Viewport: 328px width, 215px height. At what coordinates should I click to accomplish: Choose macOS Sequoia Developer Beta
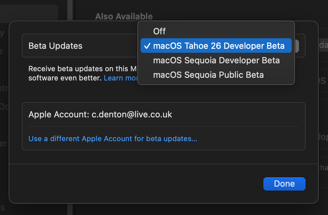pyautogui.click(x=216, y=60)
